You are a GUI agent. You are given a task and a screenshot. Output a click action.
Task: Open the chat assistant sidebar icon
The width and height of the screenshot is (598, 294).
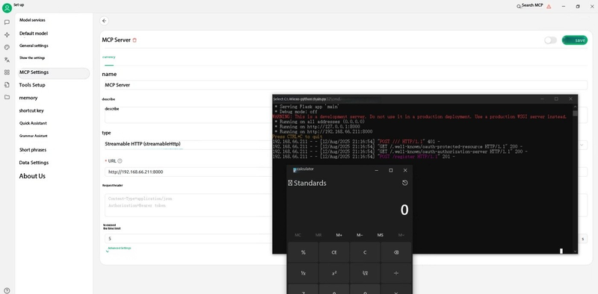pyautogui.click(x=7, y=22)
